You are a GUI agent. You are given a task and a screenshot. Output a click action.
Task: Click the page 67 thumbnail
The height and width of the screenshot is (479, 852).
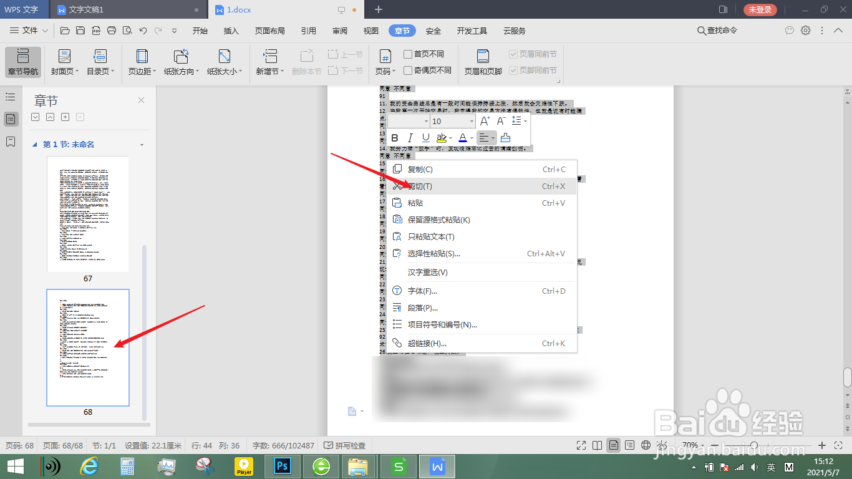(x=88, y=214)
